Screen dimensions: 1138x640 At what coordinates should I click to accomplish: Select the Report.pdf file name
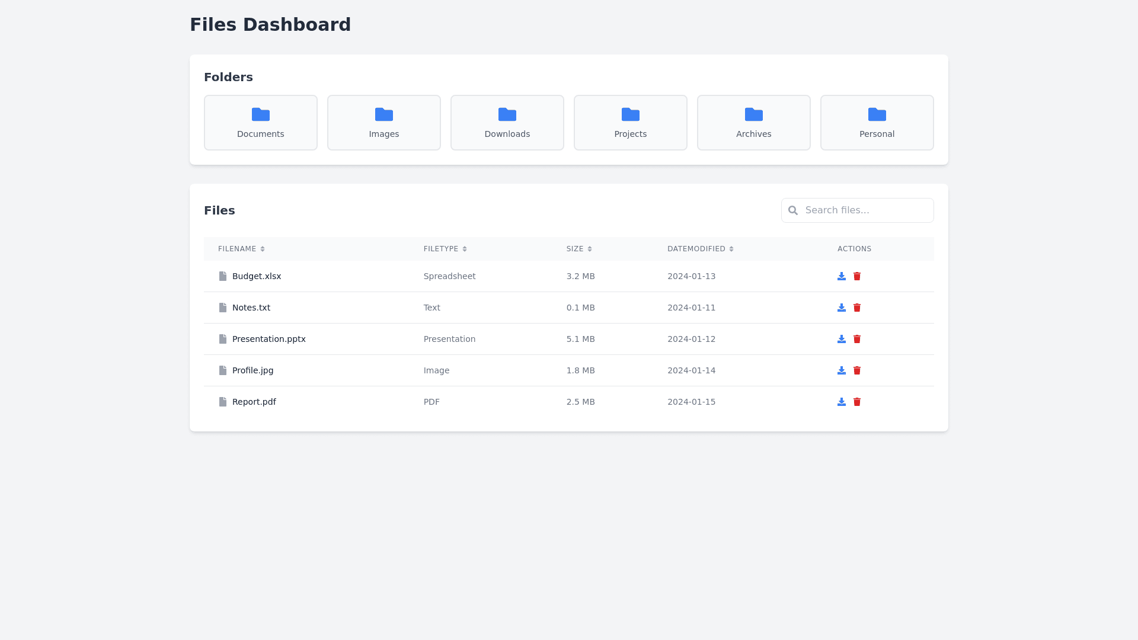click(x=254, y=402)
